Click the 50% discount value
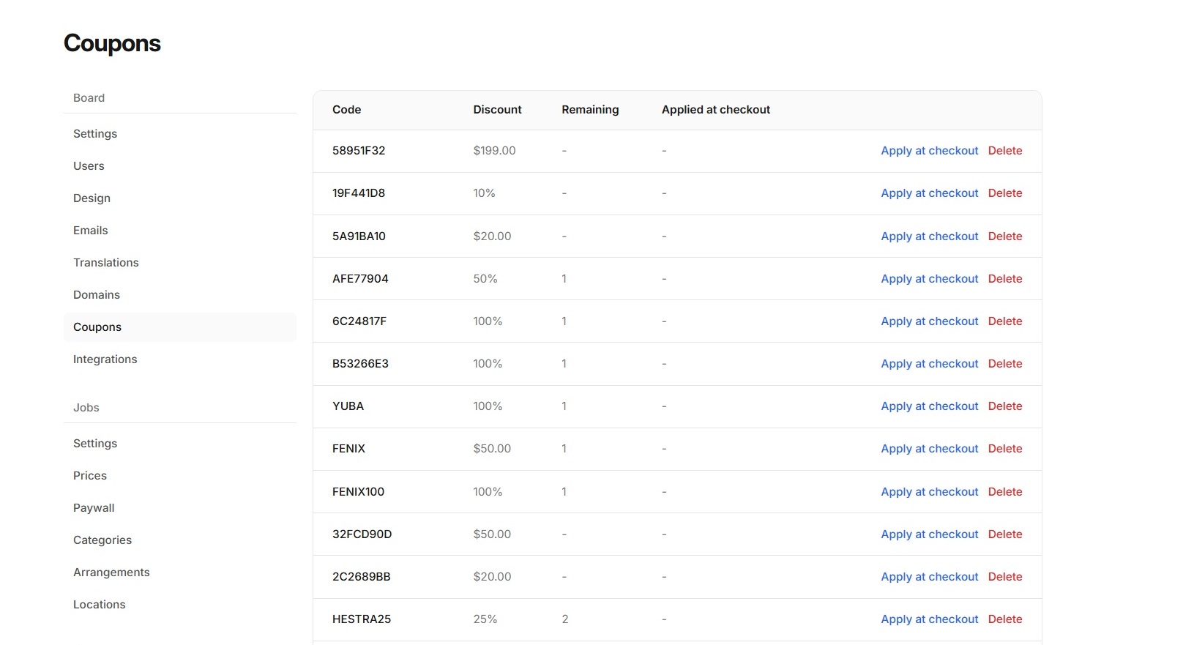The height and width of the screenshot is (645, 1183). 485,279
